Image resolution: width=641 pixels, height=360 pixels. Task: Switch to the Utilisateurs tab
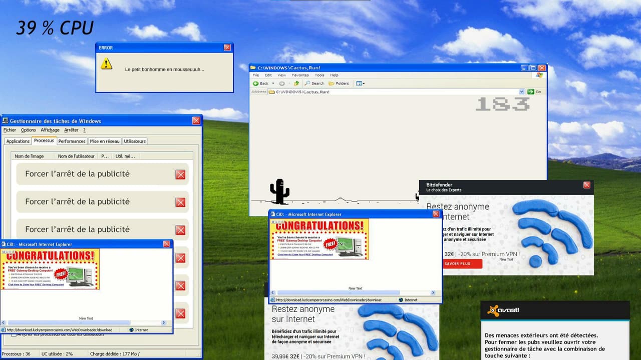point(135,141)
